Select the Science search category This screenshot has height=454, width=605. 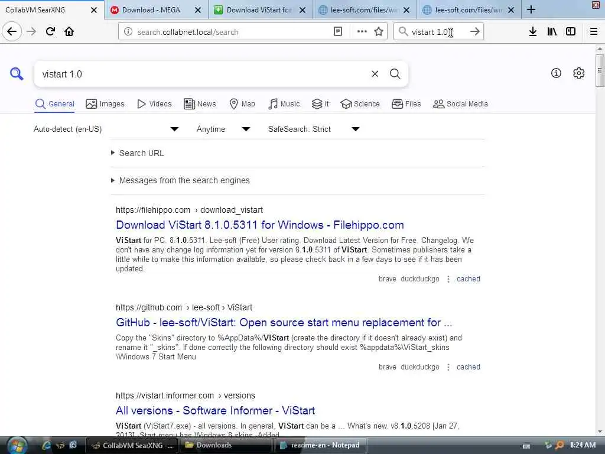(360, 104)
